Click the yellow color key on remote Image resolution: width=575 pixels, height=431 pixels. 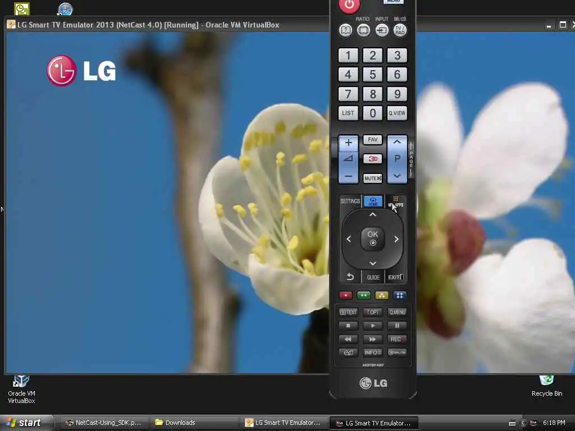[382, 295]
